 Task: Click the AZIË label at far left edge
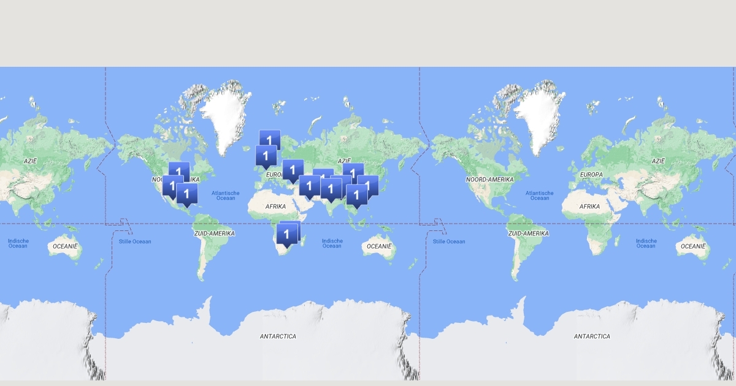(30, 161)
